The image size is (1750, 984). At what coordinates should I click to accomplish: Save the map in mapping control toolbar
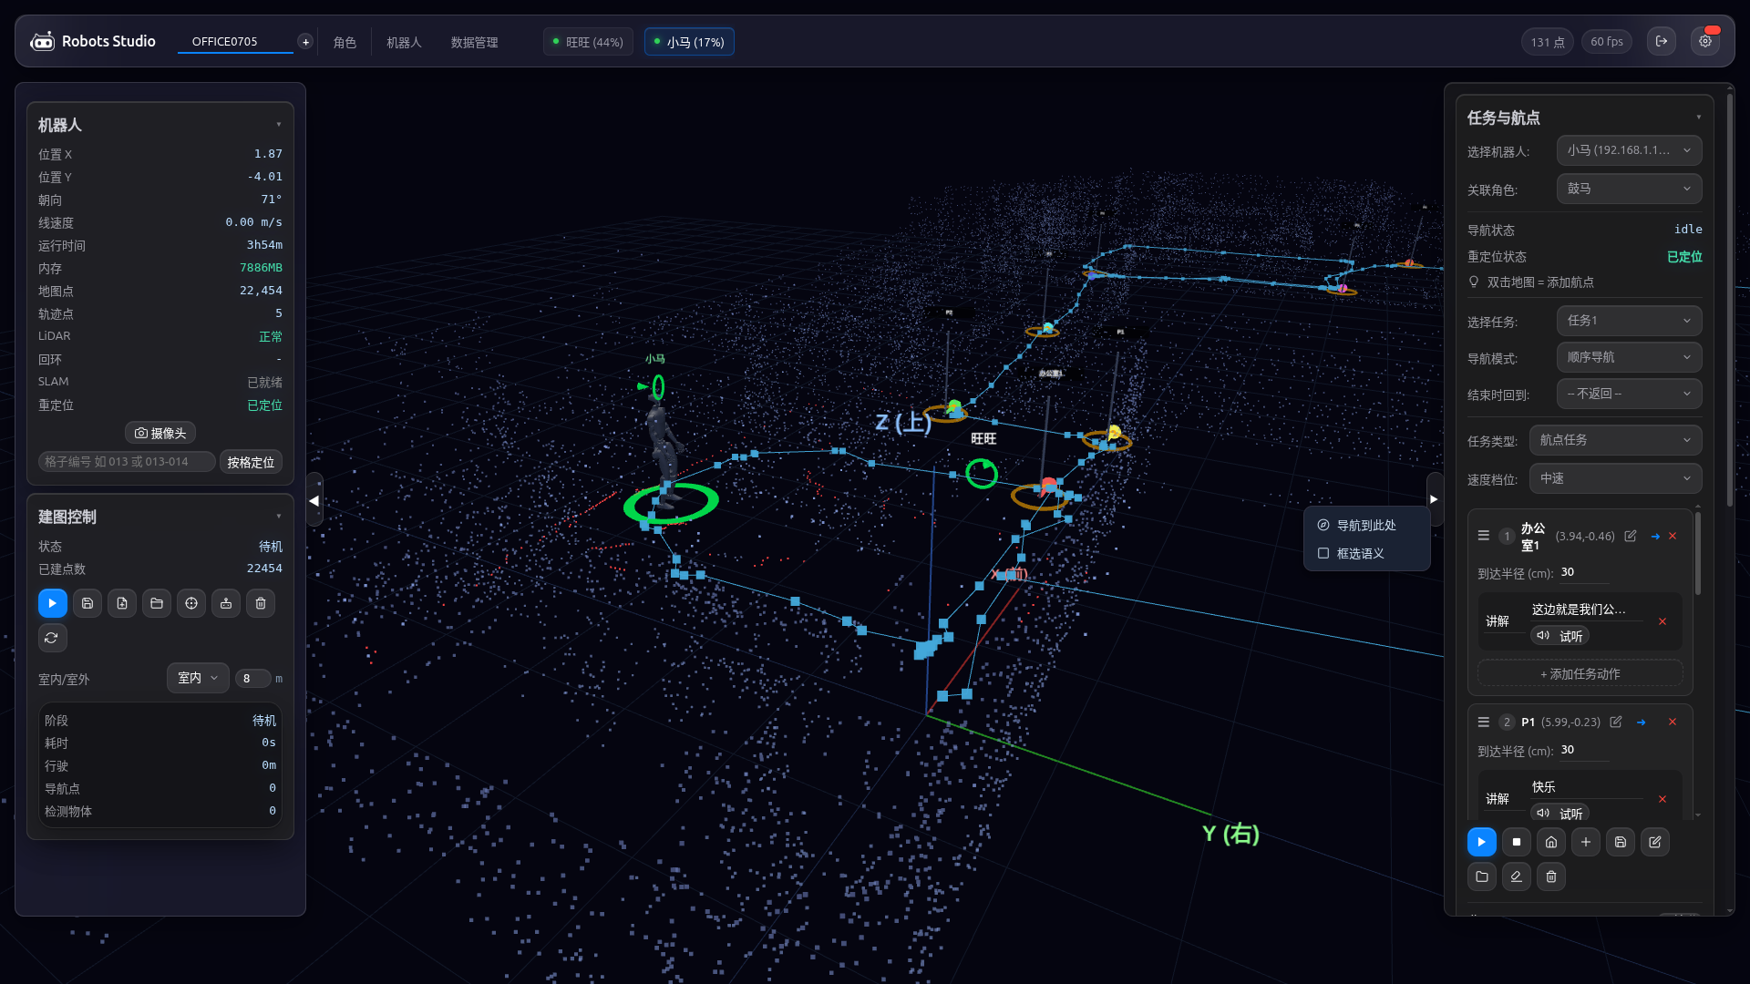pyautogui.click(x=87, y=603)
